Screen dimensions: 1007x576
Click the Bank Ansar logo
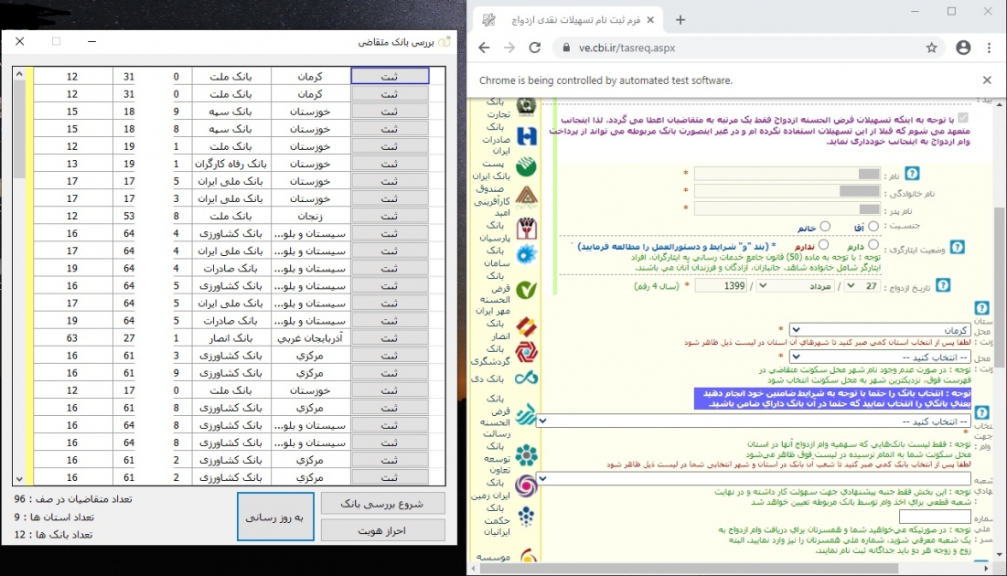pyautogui.click(x=526, y=326)
